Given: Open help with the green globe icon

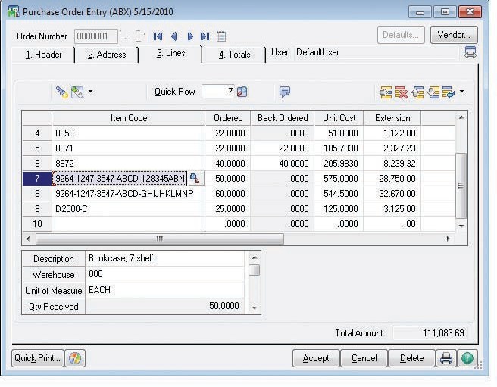Looking at the screenshot, I should pos(467,358).
